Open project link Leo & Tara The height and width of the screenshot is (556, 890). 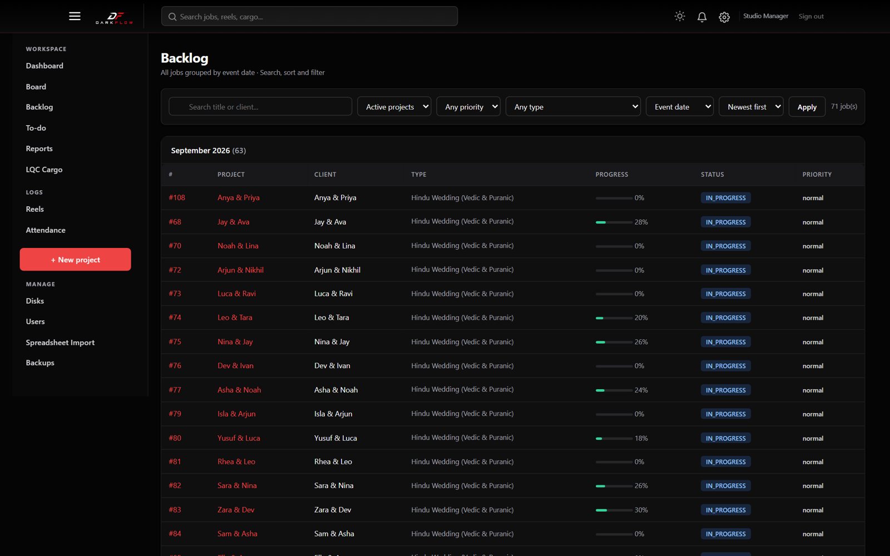[x=235, y=317]
